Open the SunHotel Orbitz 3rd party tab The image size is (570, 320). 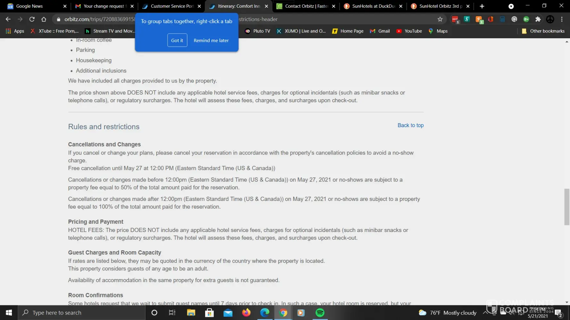pos(440,6)
